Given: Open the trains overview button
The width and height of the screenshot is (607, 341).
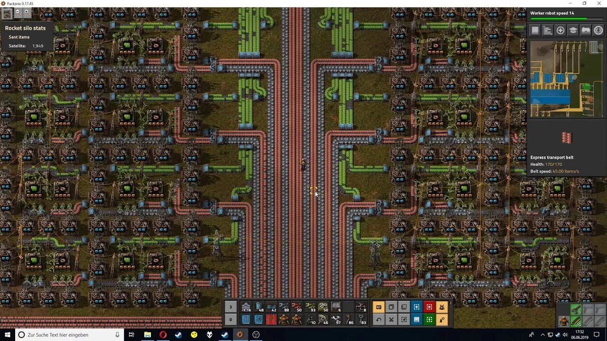Looking at the screenshot, I should click(x=586, y=30).
